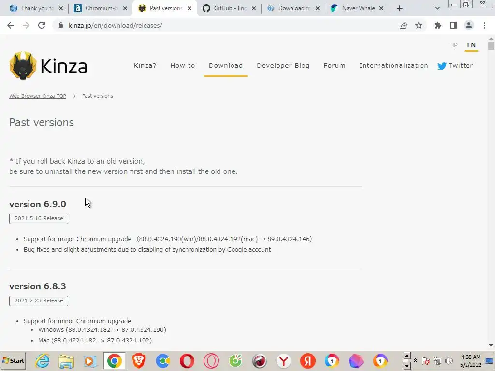
Task: Click the 2021.2.23 Release label
Action: point(39,300)
